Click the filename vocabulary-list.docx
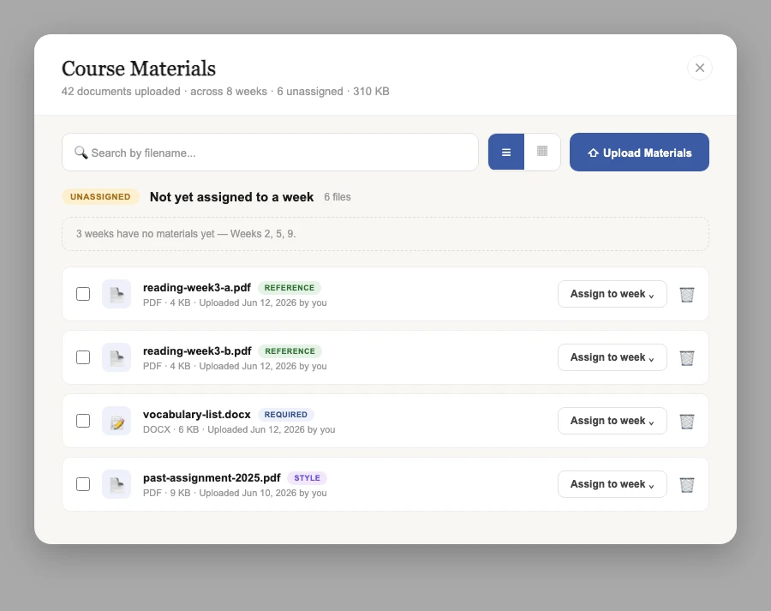Viewport: 771px width, 611px height. click(197, 415)
